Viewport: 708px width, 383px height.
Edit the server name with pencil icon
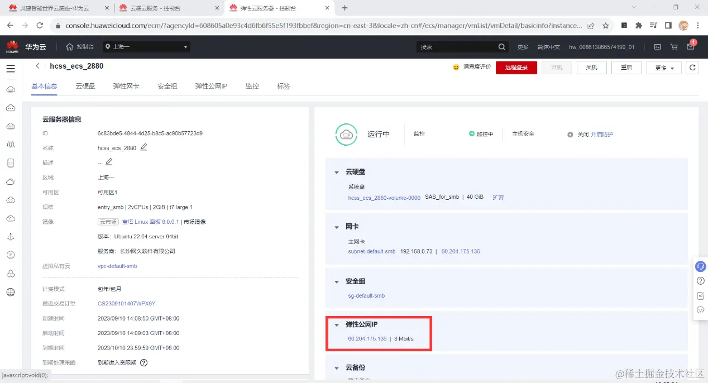[x=143, y=147]
